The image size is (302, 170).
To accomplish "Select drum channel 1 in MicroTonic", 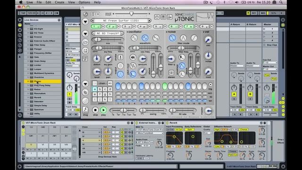I will pyautogui.click(x=96, y=26).
